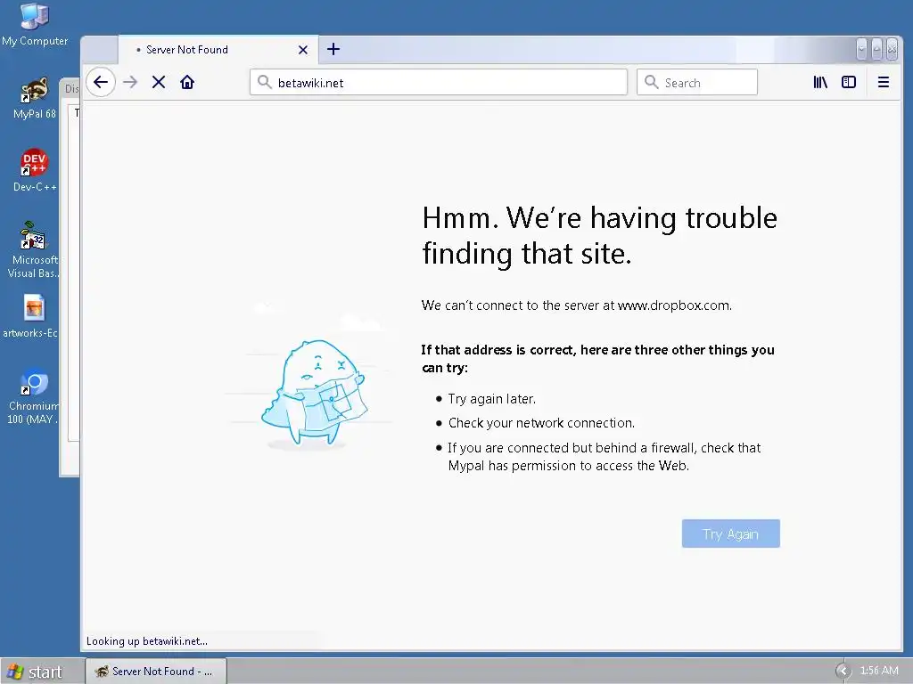913x684 pixels.
Task: Click the 1:56 AM taskbar clock
Action: click(879, 671)
